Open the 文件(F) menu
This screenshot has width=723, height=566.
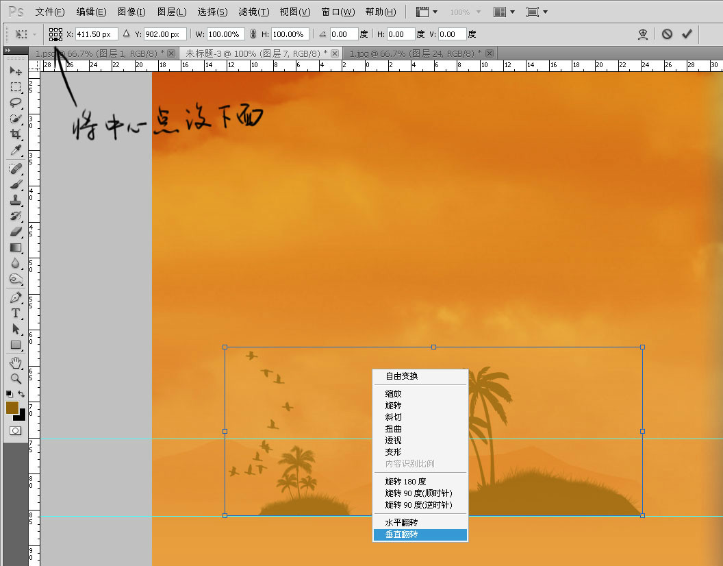pos(50,12)
